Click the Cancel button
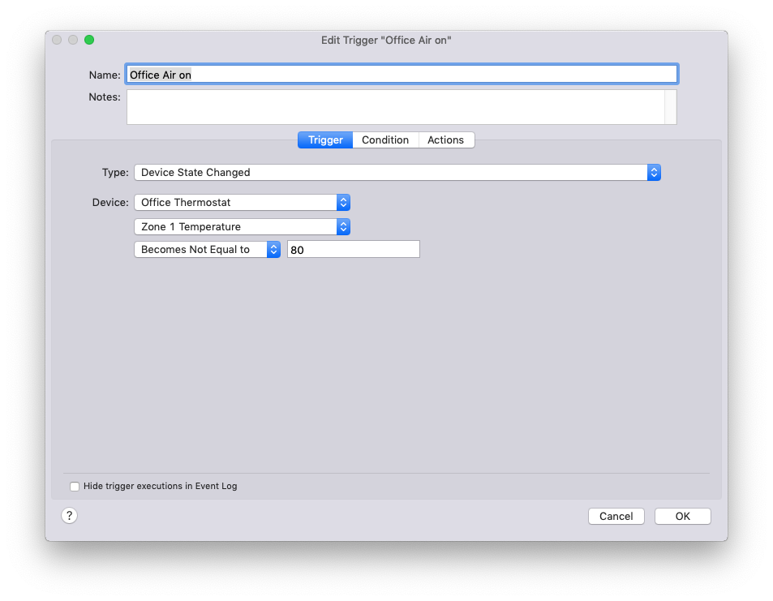The height and width of the screenshot is (601, 773). click(616, 516)
